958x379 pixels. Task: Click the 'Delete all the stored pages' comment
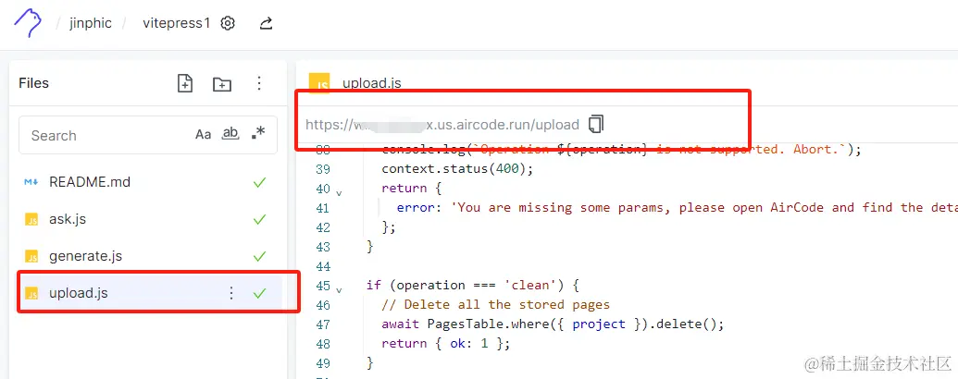coord(495,304)
